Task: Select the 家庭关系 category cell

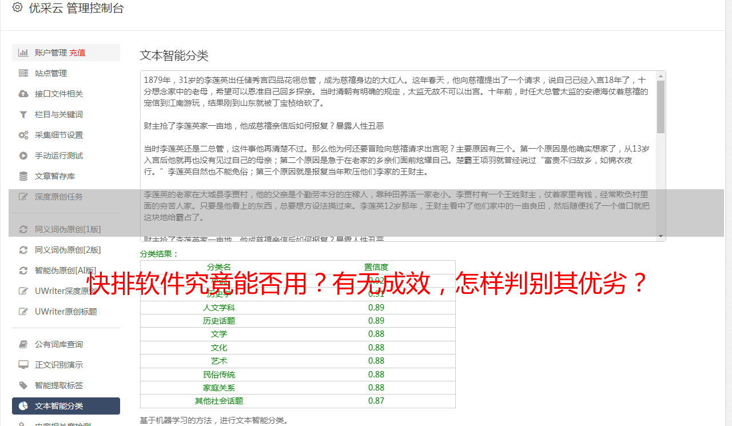Action: click(219, 388)
